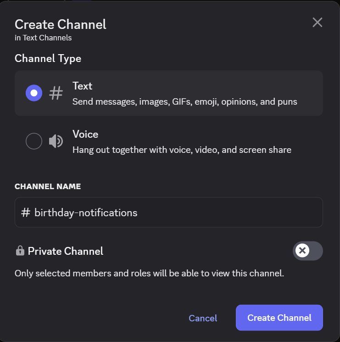The width and height of the screenshot is (340, 342).
Task: Enable the Private Channel toggle switch
Action: (x=308, y=251)
